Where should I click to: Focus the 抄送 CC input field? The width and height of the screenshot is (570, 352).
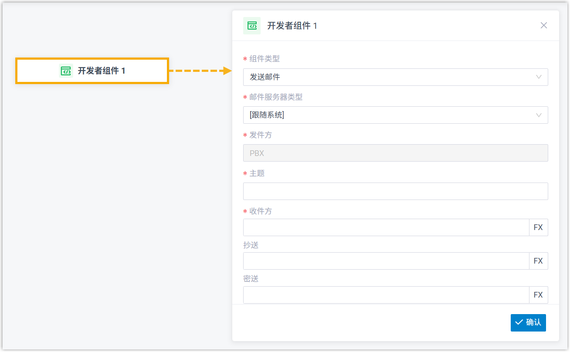386,261
